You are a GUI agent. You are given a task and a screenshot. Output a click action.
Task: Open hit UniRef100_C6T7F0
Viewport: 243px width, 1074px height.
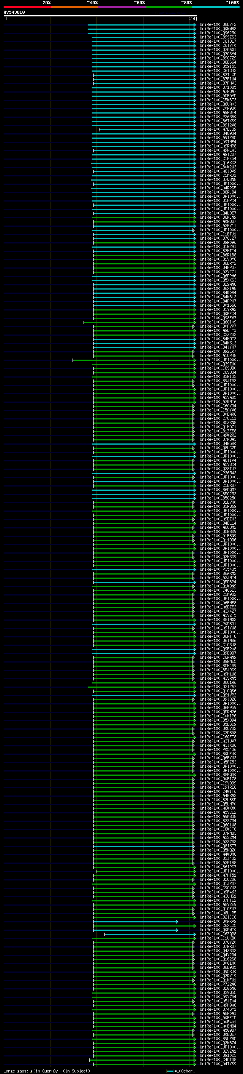click(218, 45)
